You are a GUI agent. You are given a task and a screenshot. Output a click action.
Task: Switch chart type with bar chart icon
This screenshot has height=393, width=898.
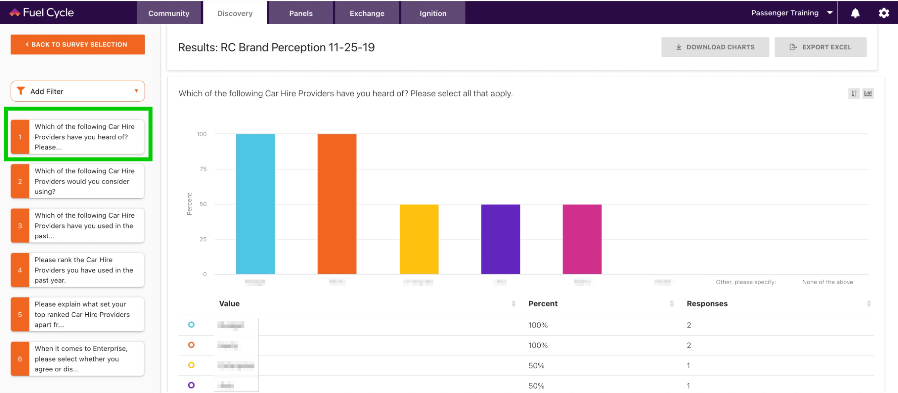click(x=868, y=93)
